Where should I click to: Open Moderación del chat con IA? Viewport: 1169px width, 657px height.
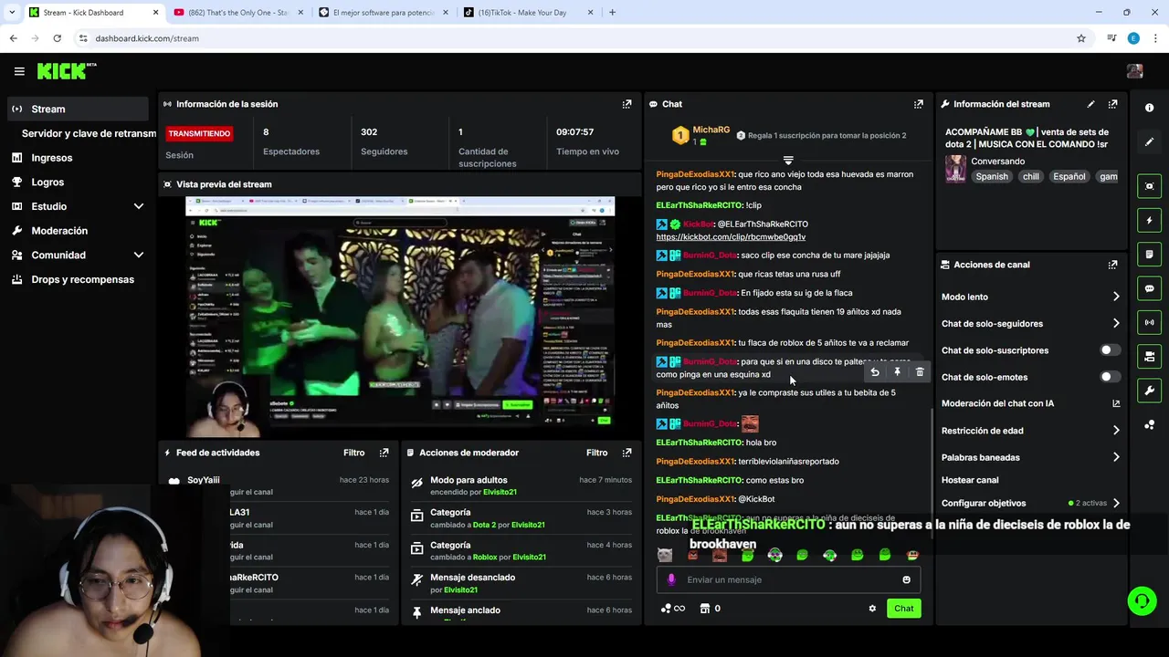pyautogui.click(x=1030, y=403)
